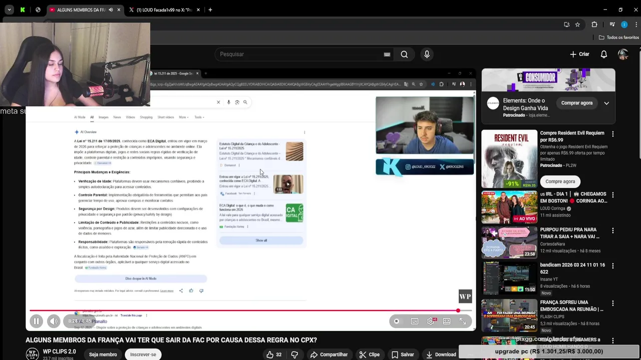
Task: Open PURPOU PEDIU PRA NARA video thumbnail
Action: 509,242
